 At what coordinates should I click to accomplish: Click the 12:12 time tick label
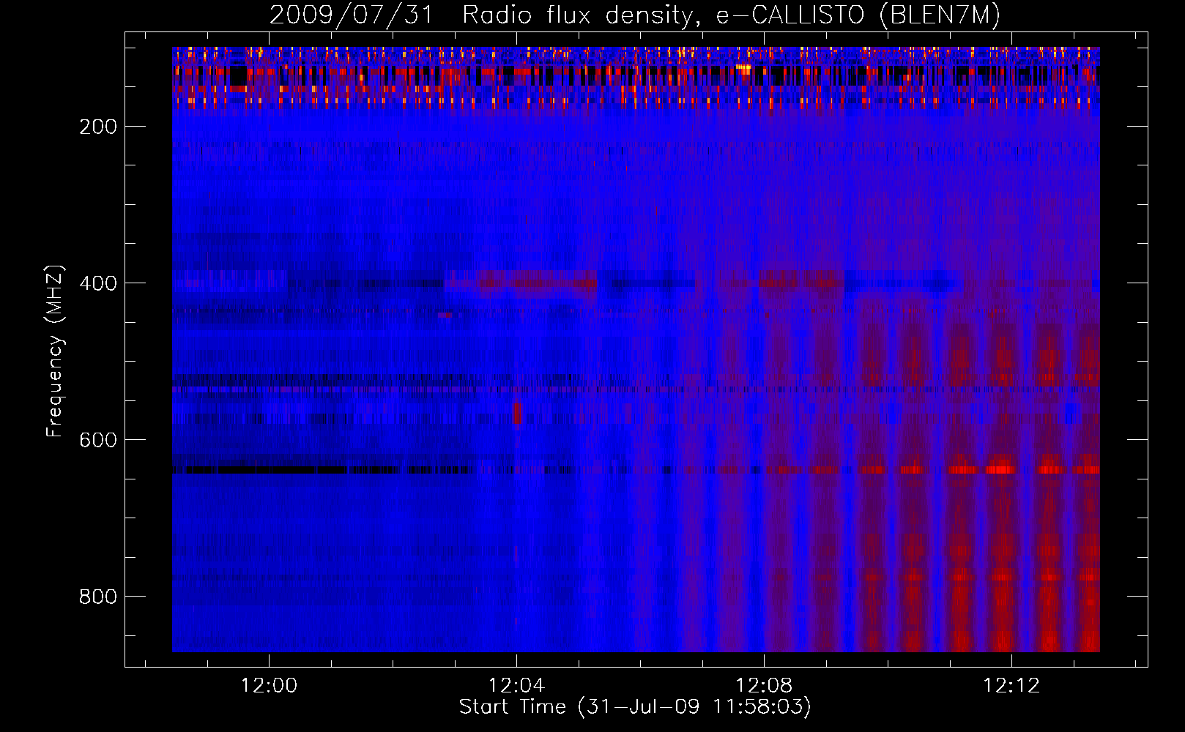pos(1011,685)
